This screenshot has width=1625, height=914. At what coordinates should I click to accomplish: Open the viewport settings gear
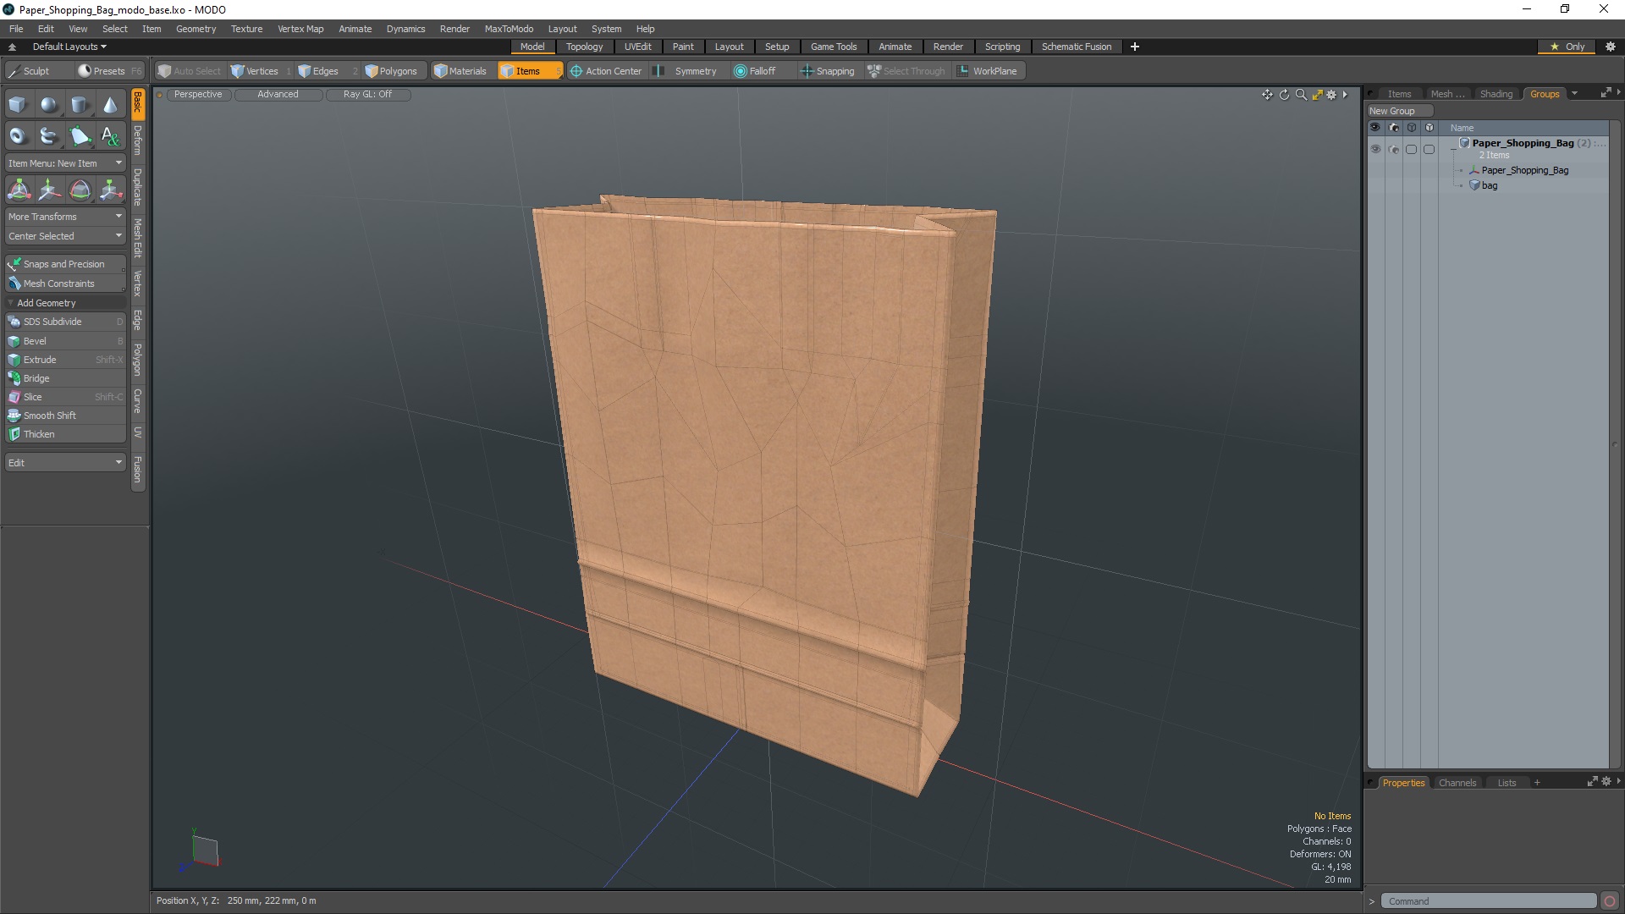1331,95
